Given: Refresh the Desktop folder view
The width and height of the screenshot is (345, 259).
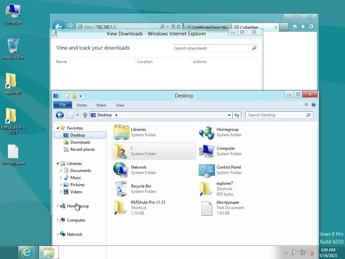Looking at the screenshot, I should coord(237,115).
